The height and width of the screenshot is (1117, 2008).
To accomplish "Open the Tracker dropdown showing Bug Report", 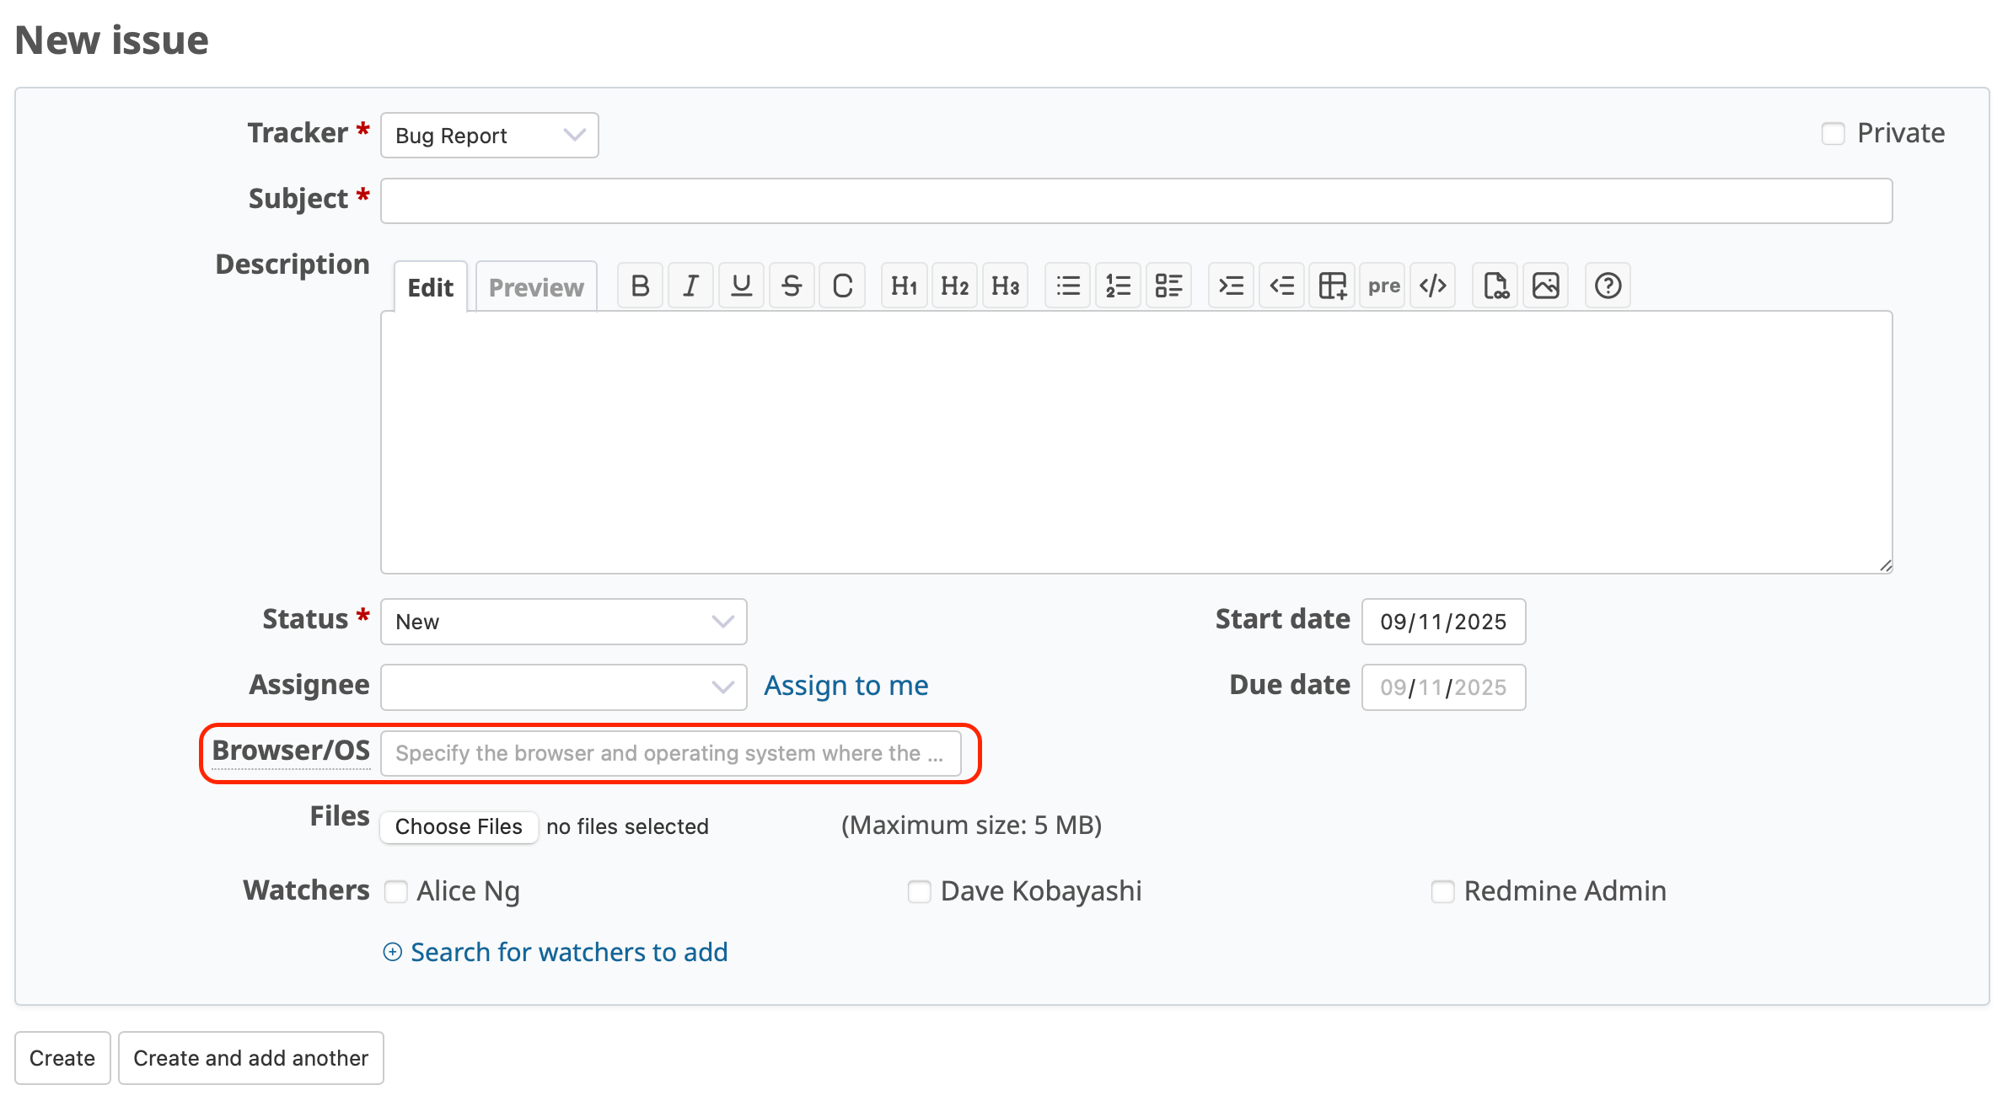I will tap(489, 135).
